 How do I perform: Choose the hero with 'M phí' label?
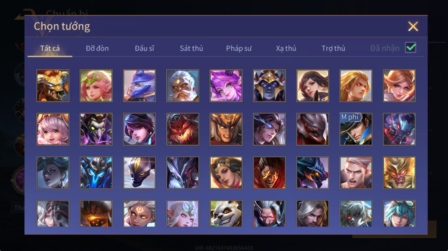click(356, 129)
